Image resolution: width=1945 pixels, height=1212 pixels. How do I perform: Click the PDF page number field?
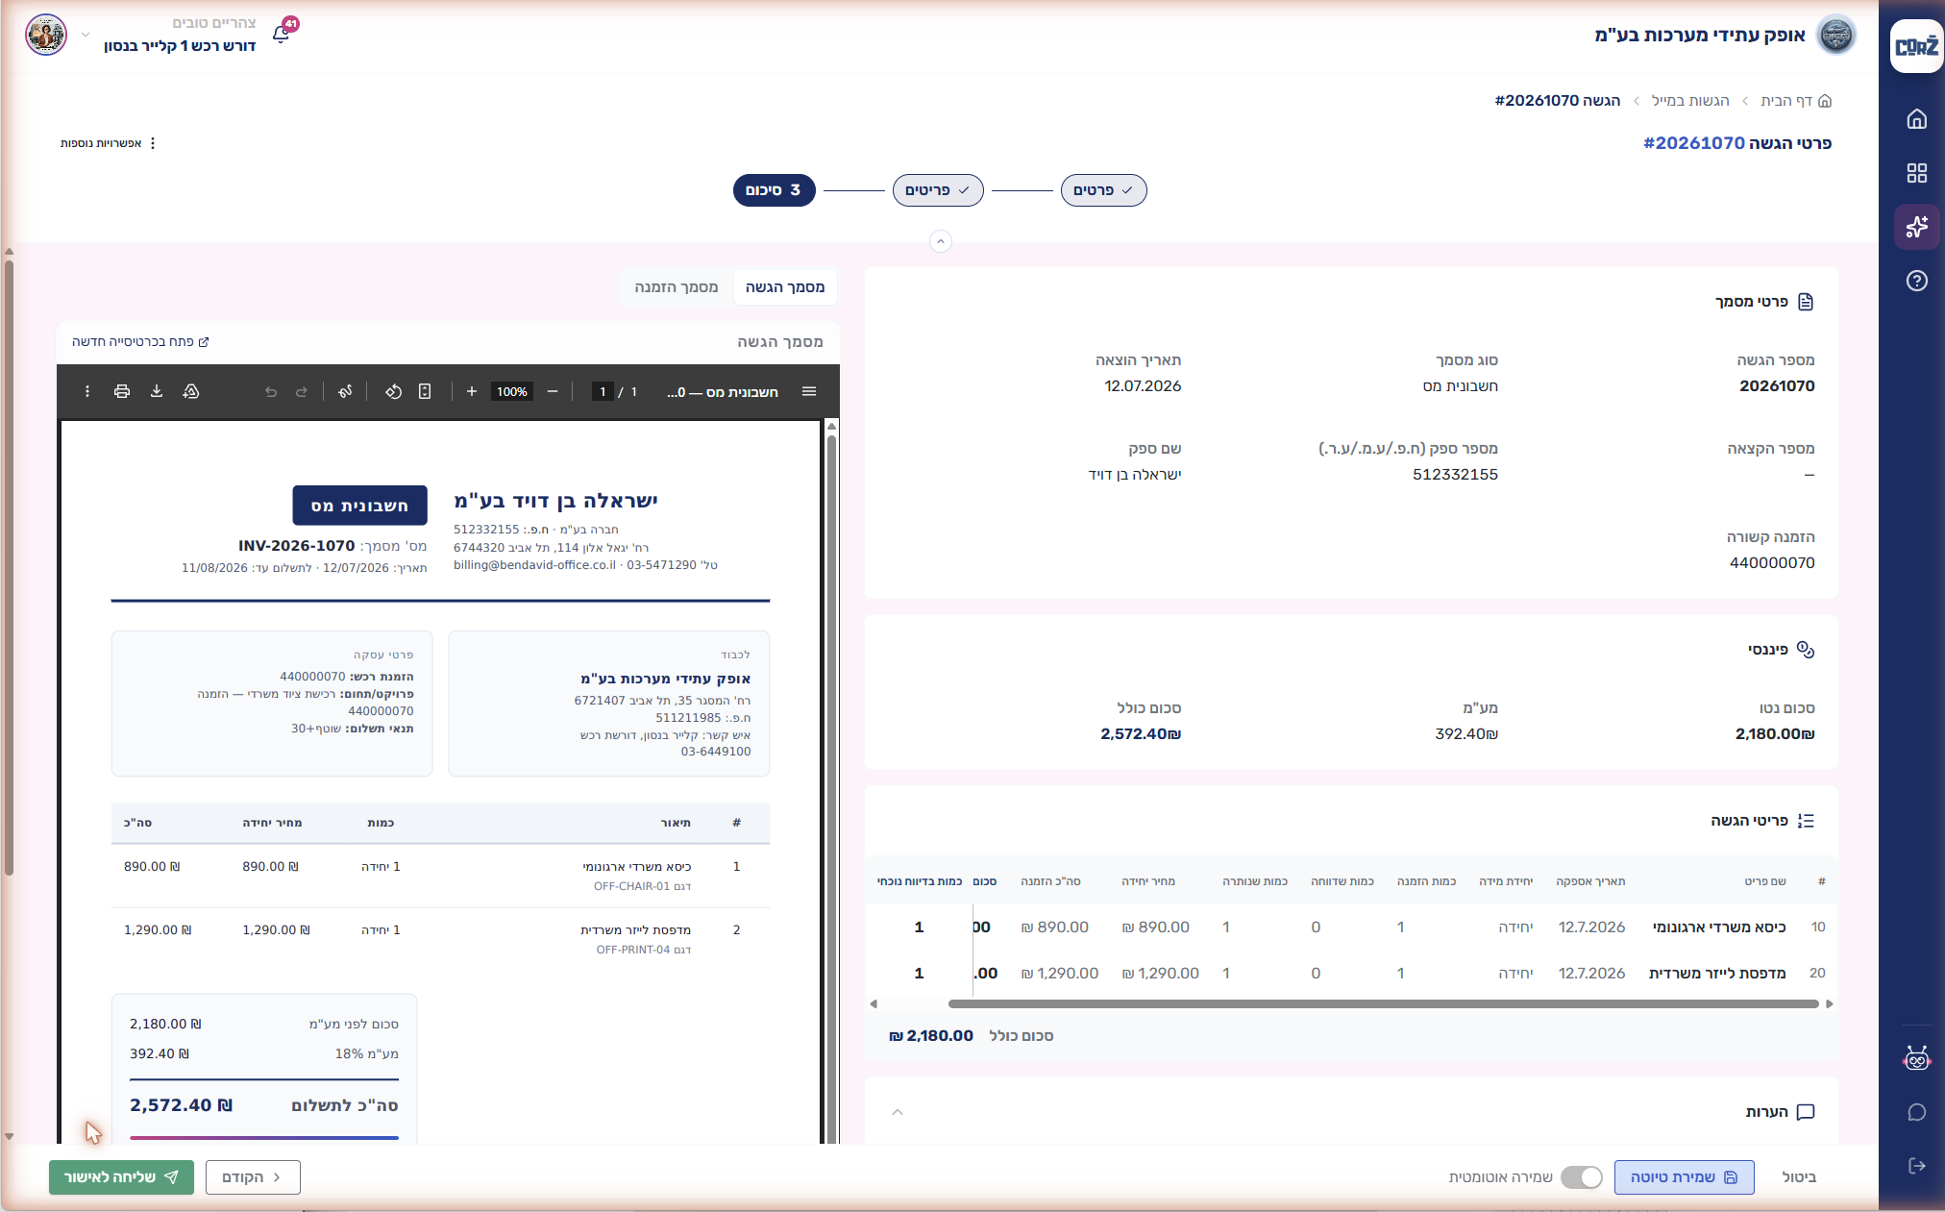[x=603, y=391]
